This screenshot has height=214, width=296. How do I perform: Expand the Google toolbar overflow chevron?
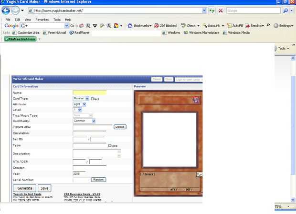coord(268,25)
